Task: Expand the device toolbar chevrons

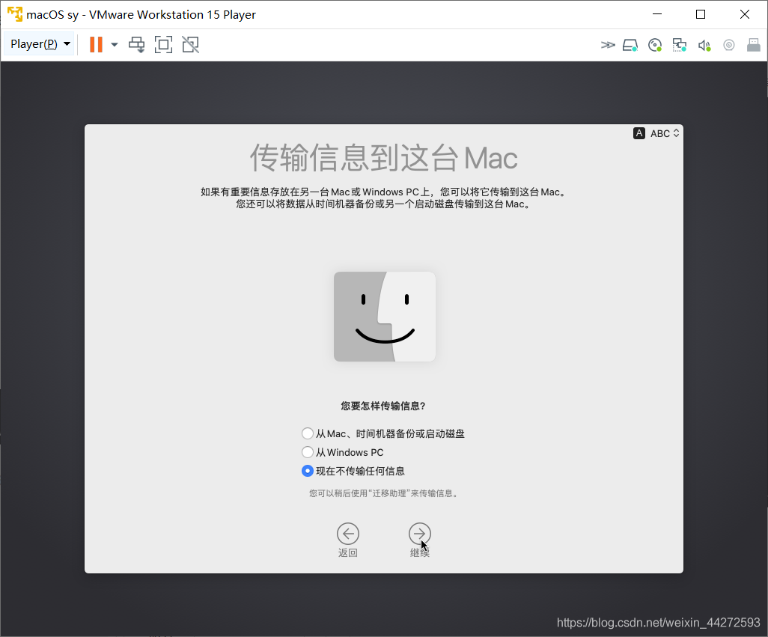Action: pyautogui.click(x=607, y=45)
